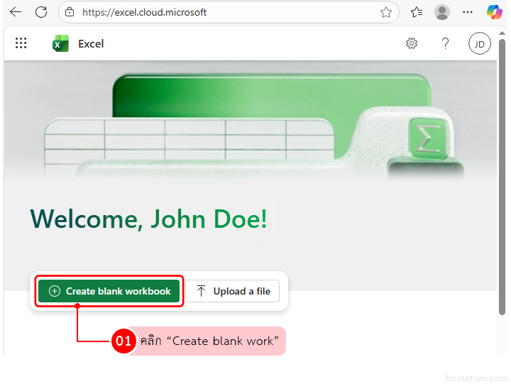Open the JD account manager circle
The width and height of the screenshot is (511, 384).
(479, 43)
